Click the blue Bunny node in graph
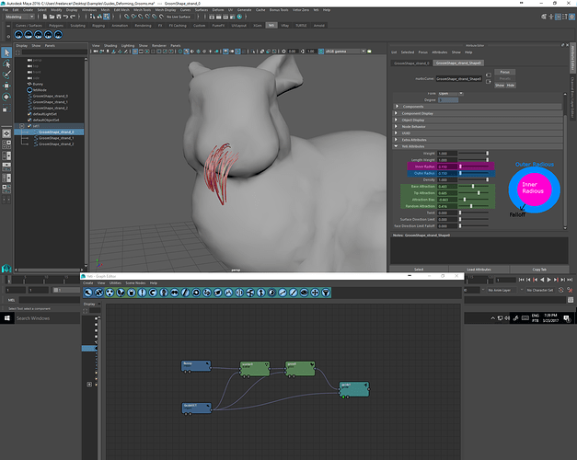 [194, 366]
